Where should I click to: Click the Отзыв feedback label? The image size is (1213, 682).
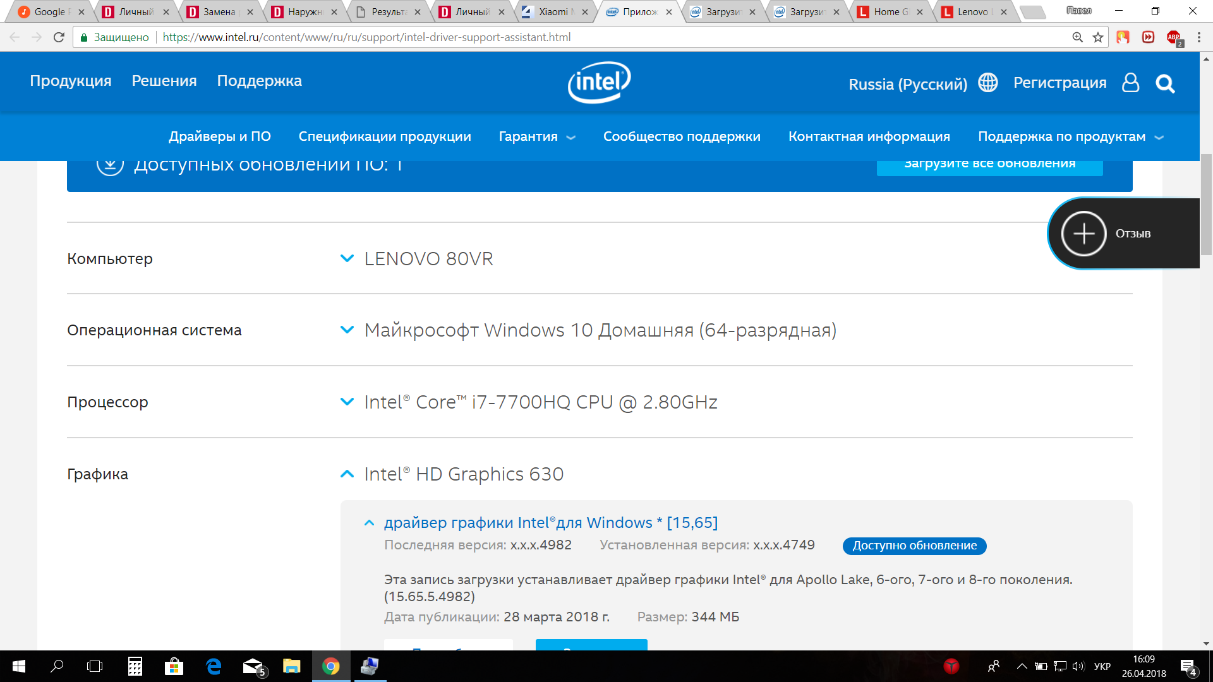(1133, 234)
